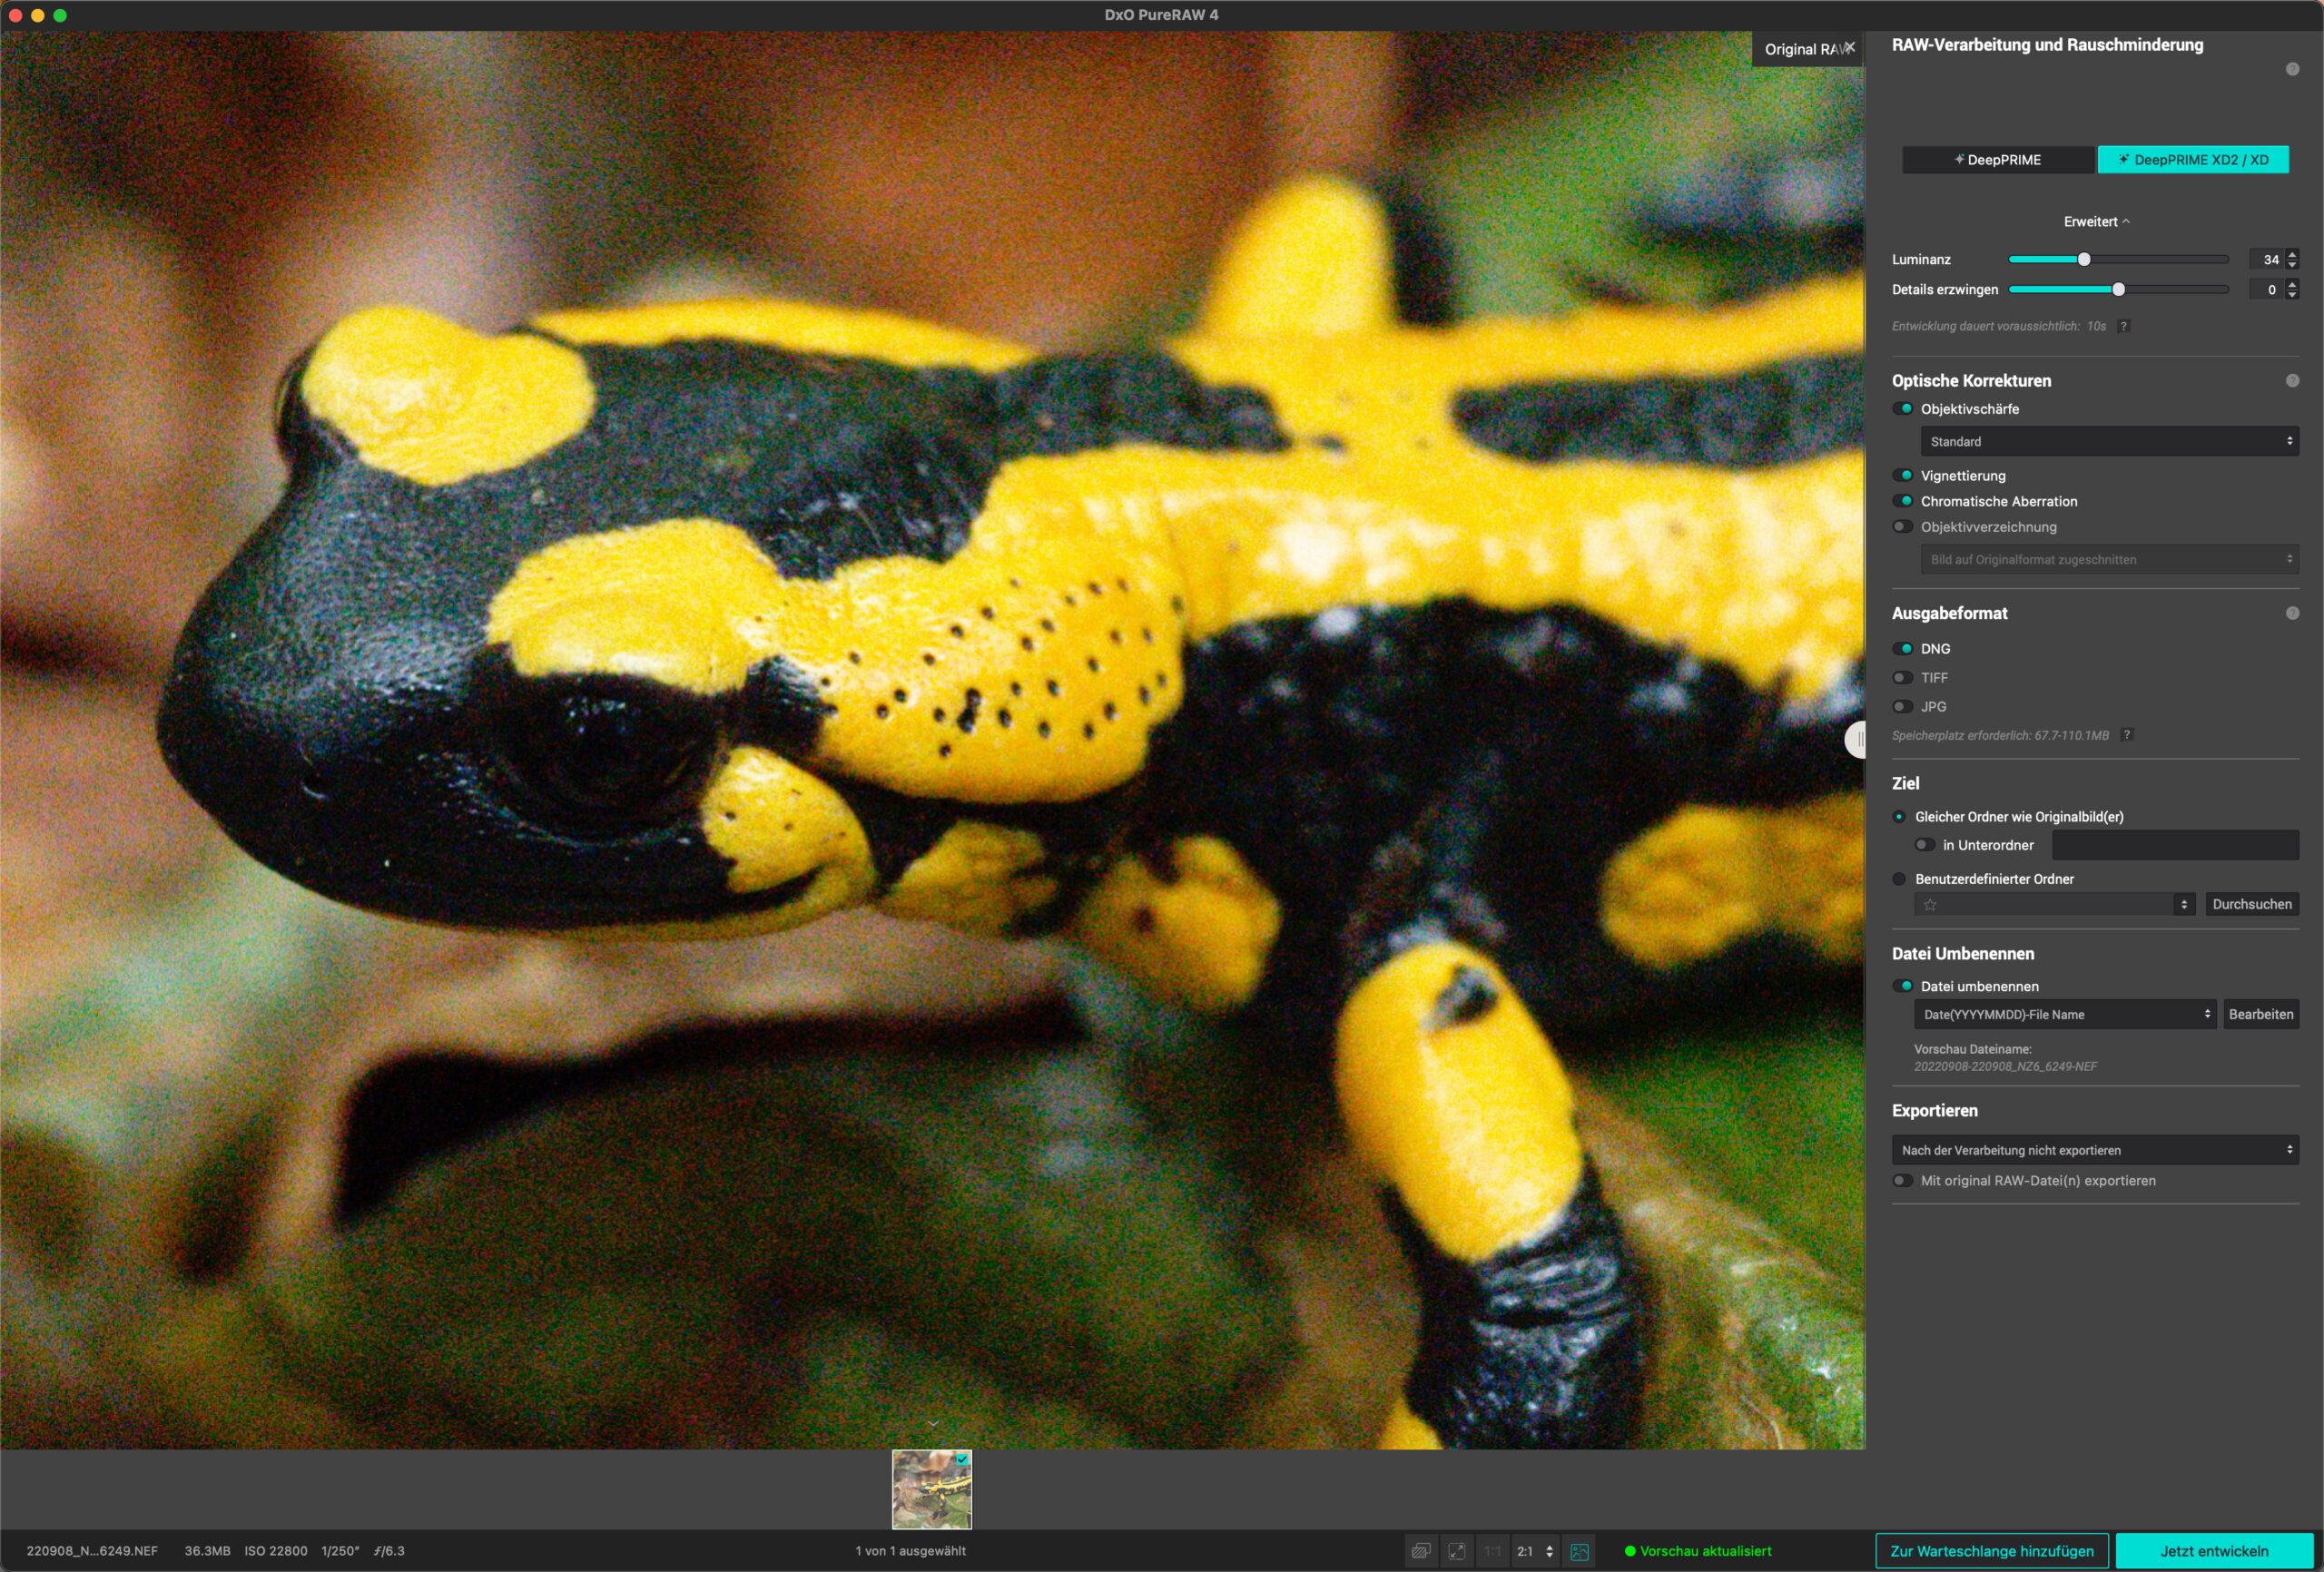
Task: Enable TIFF output format
Action: (1902, 678)
